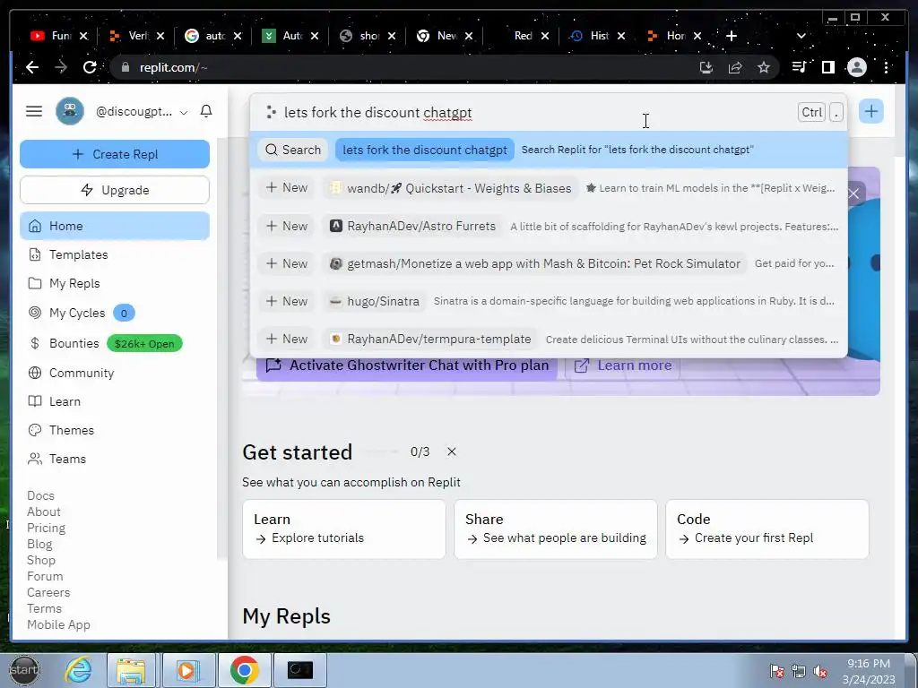Reload the page
918x688 pixels.
point(90,67)
